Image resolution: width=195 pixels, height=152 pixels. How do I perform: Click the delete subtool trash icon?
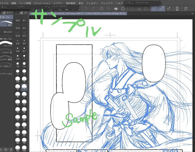(x=11, y=149)
